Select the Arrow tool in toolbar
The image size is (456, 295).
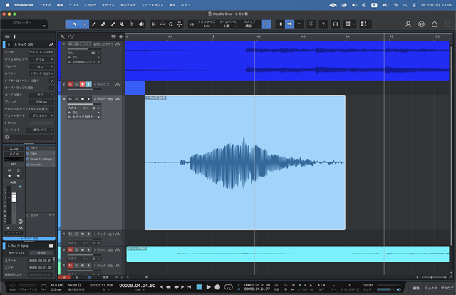[74, 24]
